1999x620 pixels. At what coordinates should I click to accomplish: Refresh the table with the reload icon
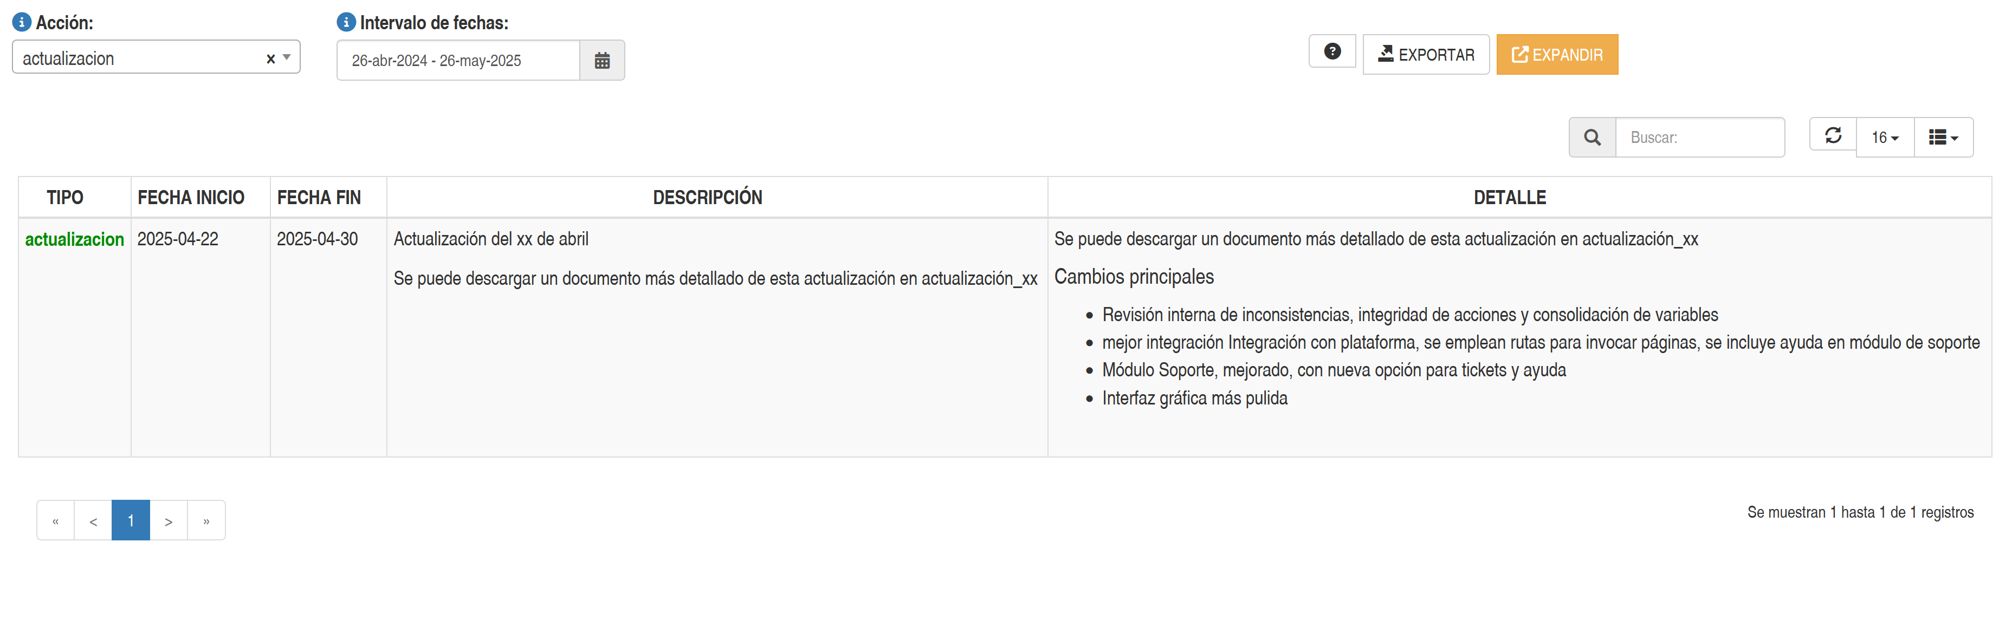pyautogui.click(x=1832, y=135)
